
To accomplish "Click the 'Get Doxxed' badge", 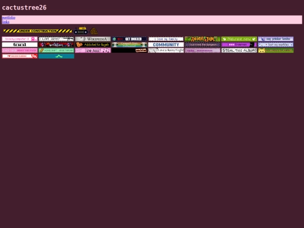I will [x=129, y=39].
